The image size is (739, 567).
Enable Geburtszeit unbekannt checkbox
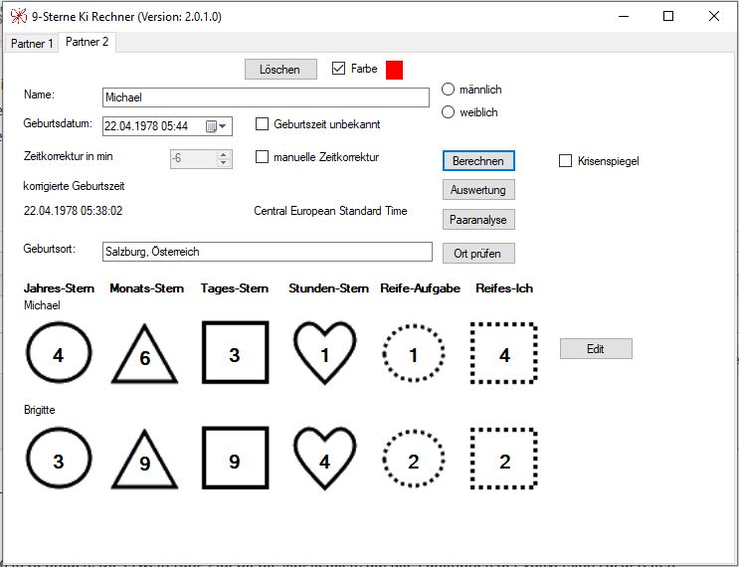tap(263, 124)
